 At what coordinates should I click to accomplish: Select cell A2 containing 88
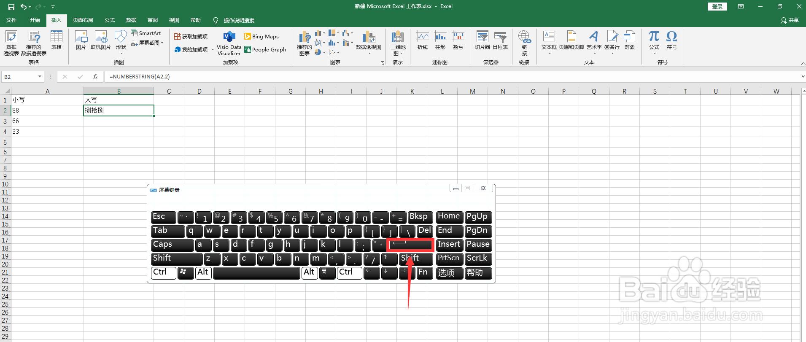[x=47, y=110]
